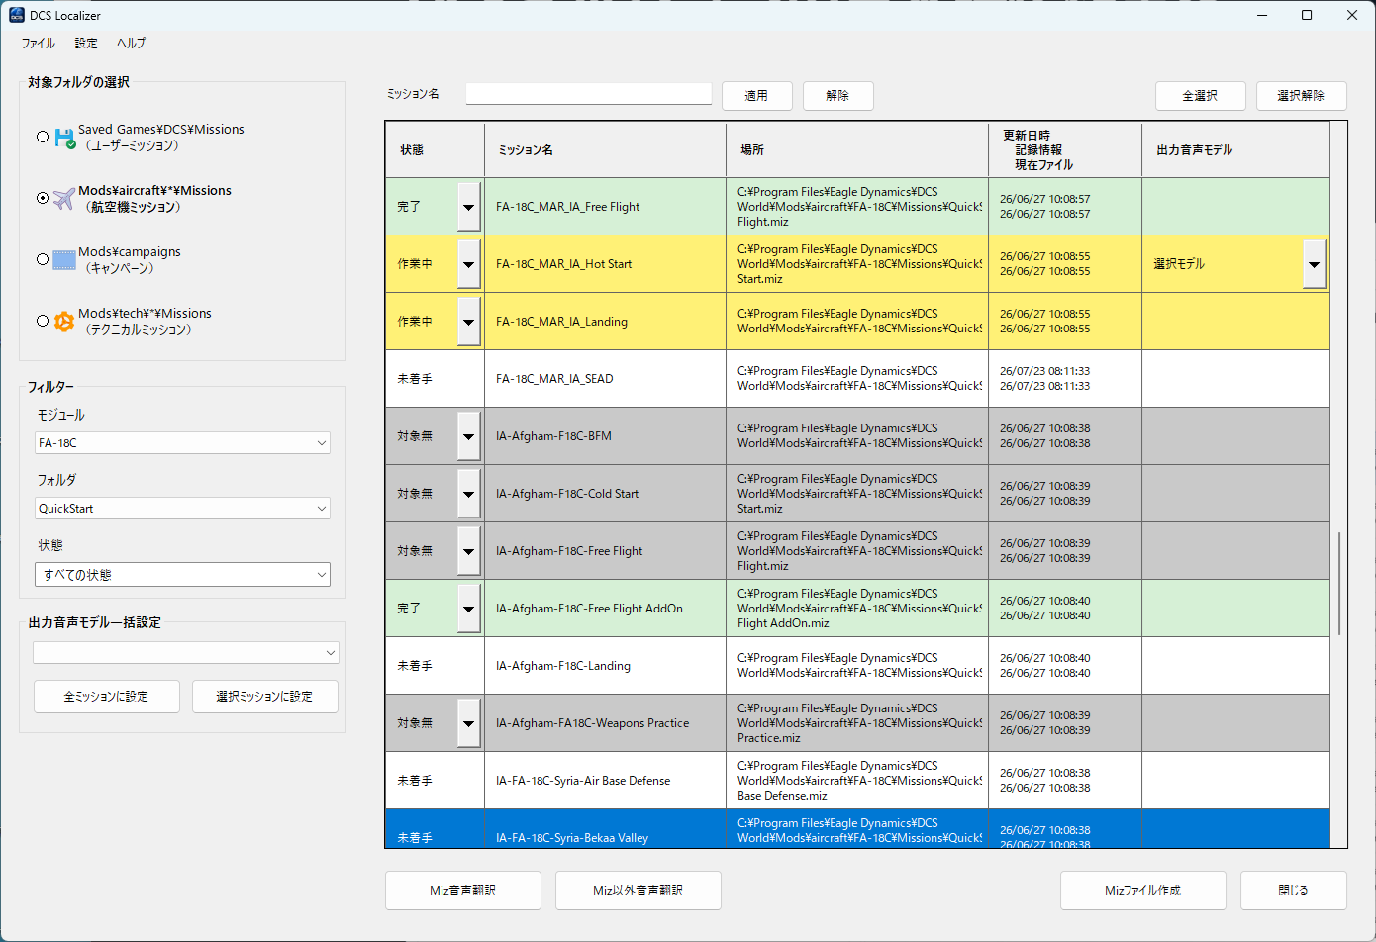Click the ミッション名 column header
The image size is (1376, 942).
[x=606, y=150]
